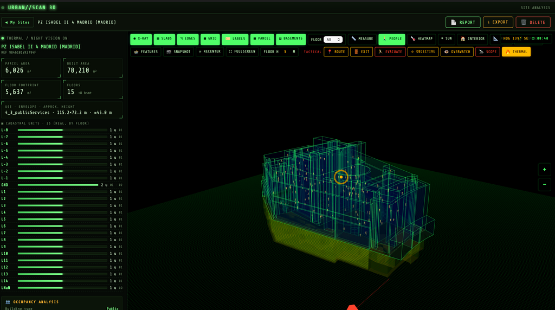Toggle EDGES display
The image size is (555, 310).
tap(188, 39)
